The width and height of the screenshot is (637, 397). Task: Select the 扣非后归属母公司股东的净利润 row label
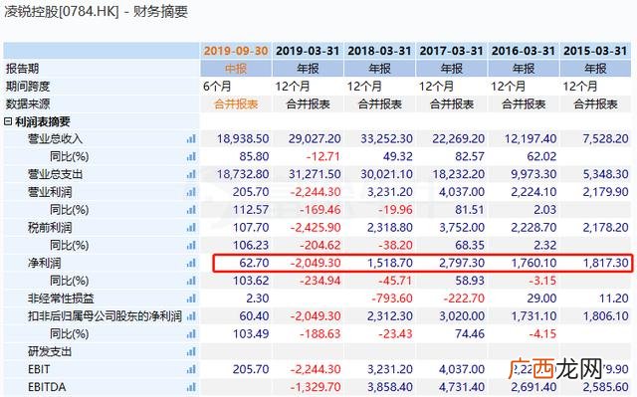tap(105, 316)
